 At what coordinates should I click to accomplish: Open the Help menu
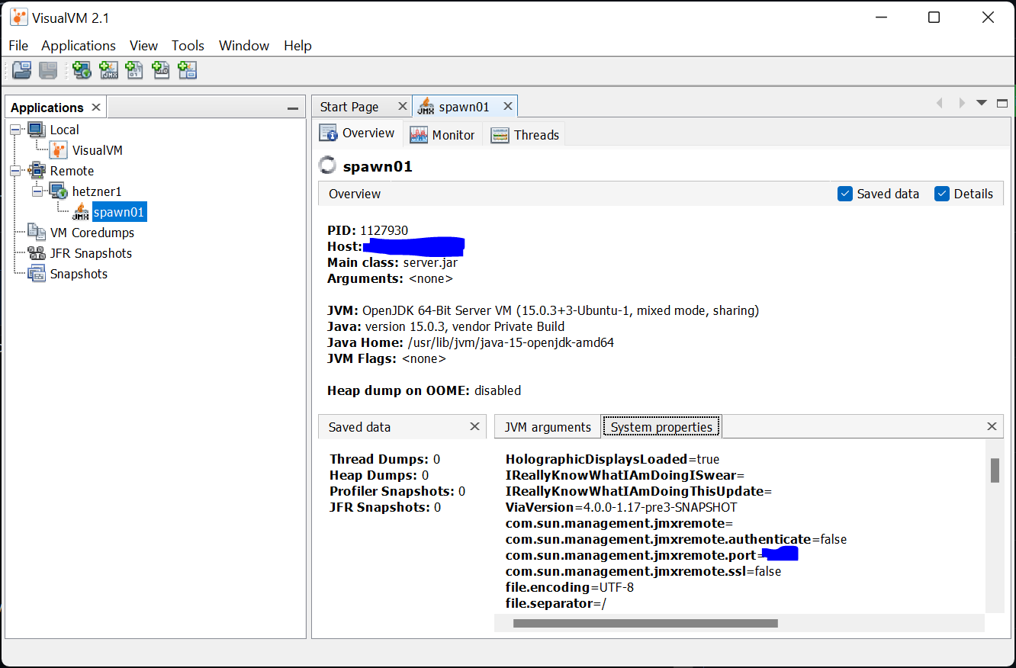(x=297, y=46)
